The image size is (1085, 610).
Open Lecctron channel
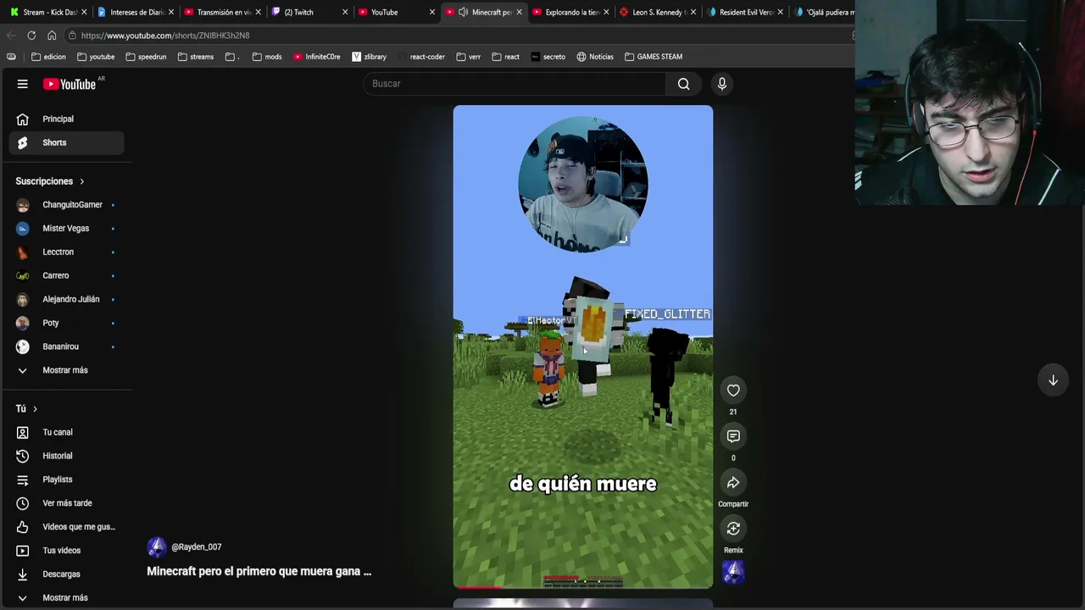(x=66, y=252)
